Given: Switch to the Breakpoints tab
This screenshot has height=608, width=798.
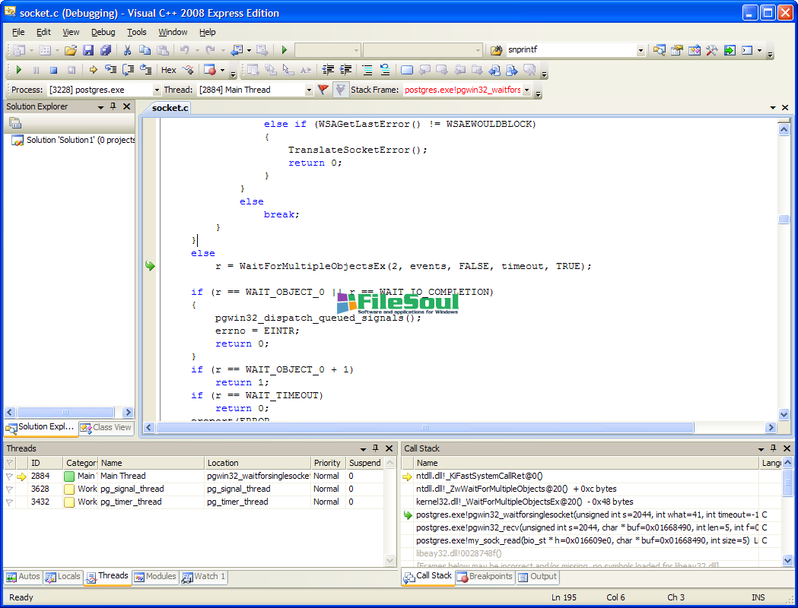Looking at the screenshot, I should point(485,577).
